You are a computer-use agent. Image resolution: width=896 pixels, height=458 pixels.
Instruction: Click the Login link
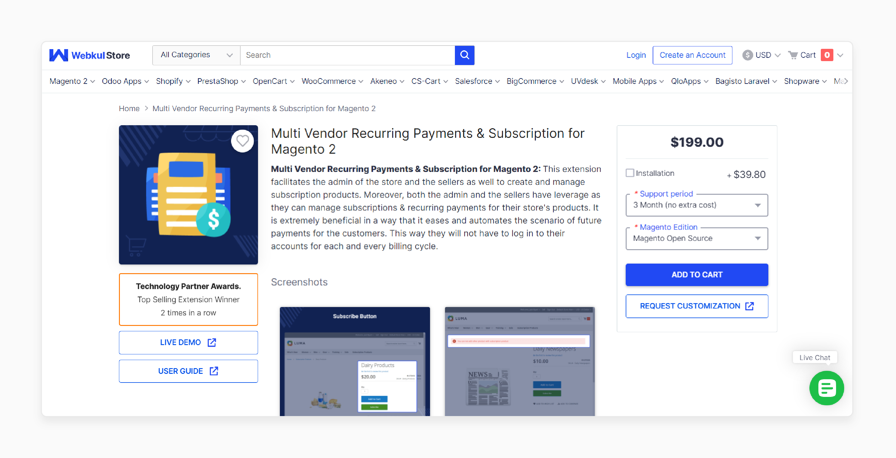(636, 55)
